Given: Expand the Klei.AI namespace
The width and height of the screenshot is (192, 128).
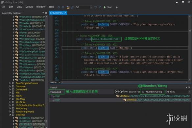Looking at the screenshot, I should [x=10, y=96].
